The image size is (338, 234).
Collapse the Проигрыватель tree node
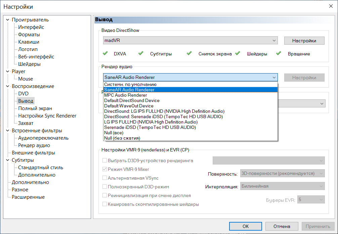click(x=8, y=20)
